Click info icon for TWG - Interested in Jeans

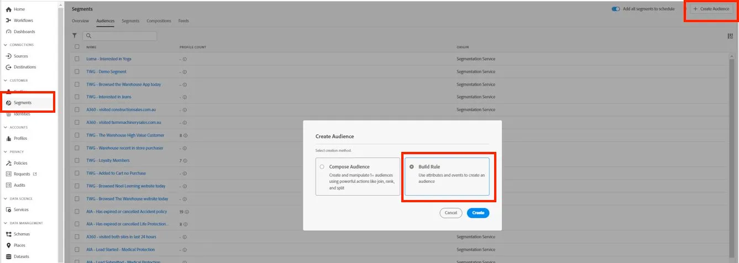tap(185, 97)
